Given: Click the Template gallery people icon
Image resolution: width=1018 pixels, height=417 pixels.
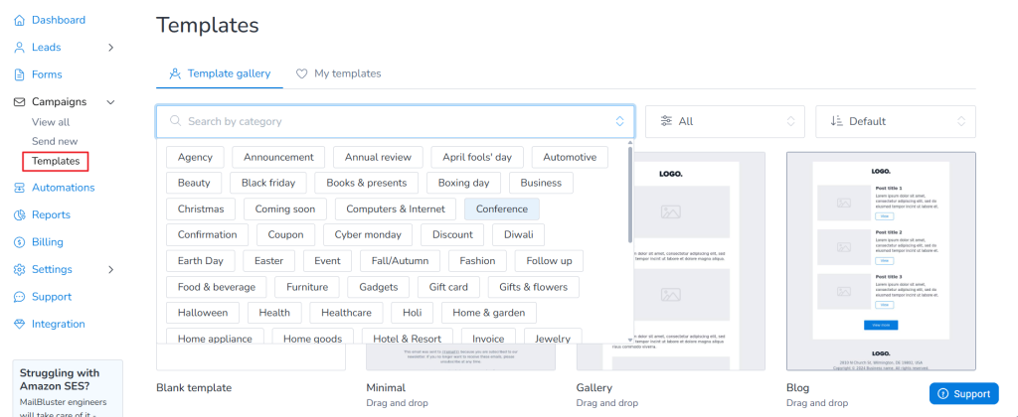Looking at the screenshot, I should 175,73.
